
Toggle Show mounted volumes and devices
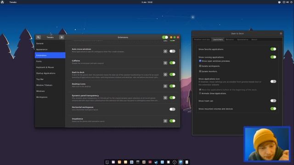(x=273, y=109)
